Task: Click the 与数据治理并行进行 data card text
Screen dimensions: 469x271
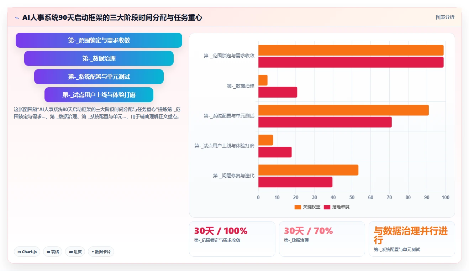Action: pos(411,235)
